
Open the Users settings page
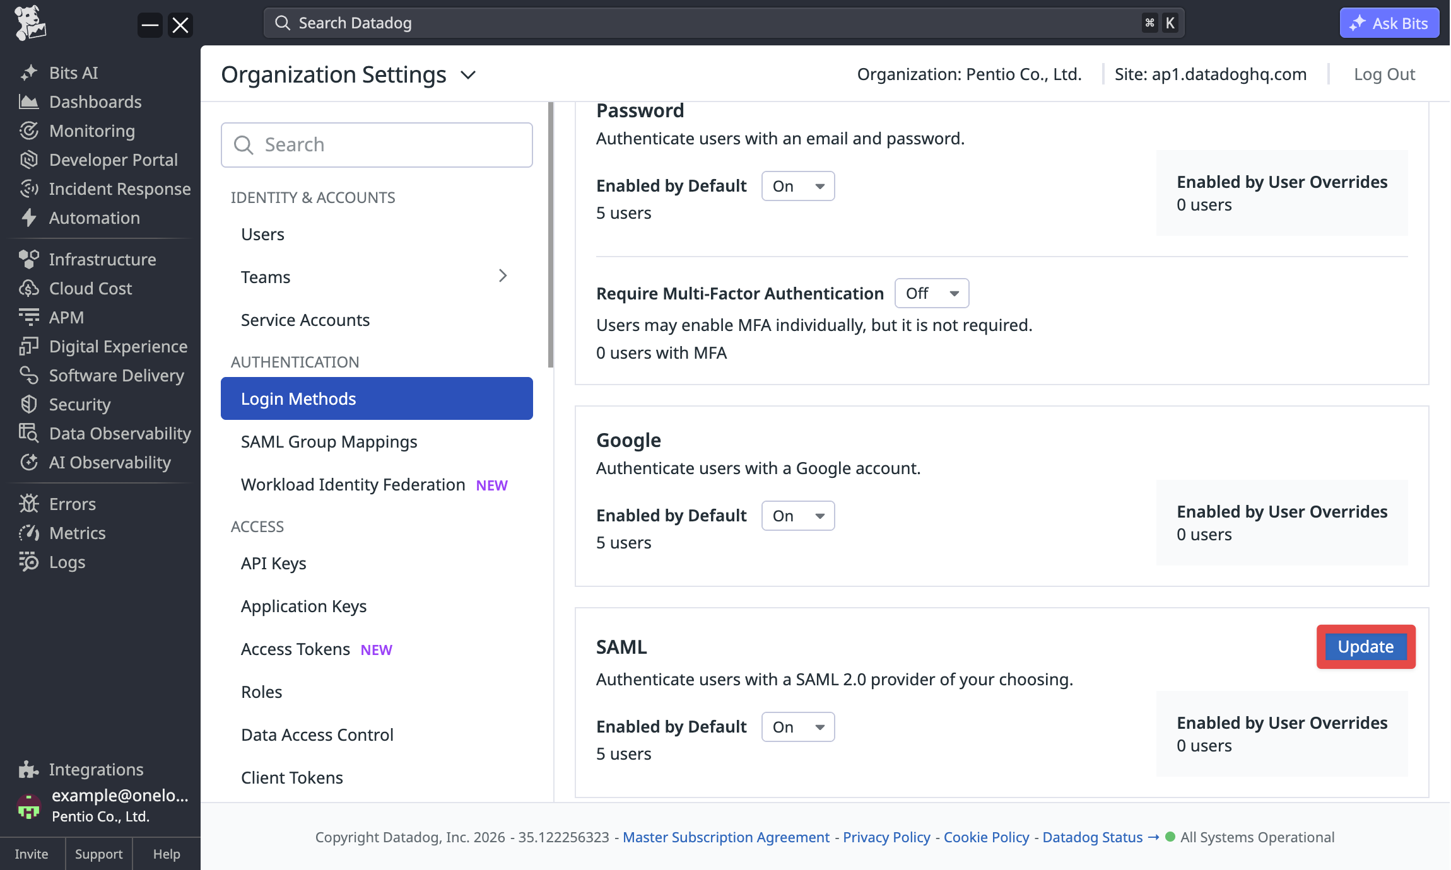click(377, 235)
